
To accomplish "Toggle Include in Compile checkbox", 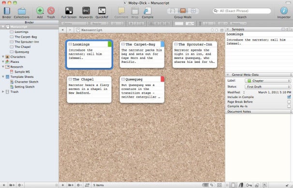I will click(x=289, y=97).
